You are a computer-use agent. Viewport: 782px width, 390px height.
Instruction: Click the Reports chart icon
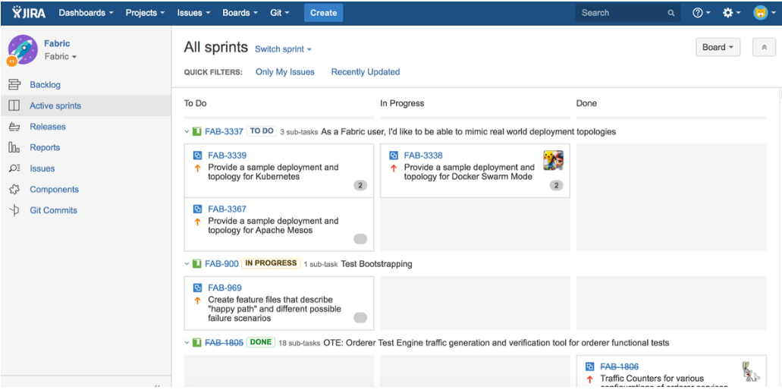pyautogui.click(x=14, y=148)
